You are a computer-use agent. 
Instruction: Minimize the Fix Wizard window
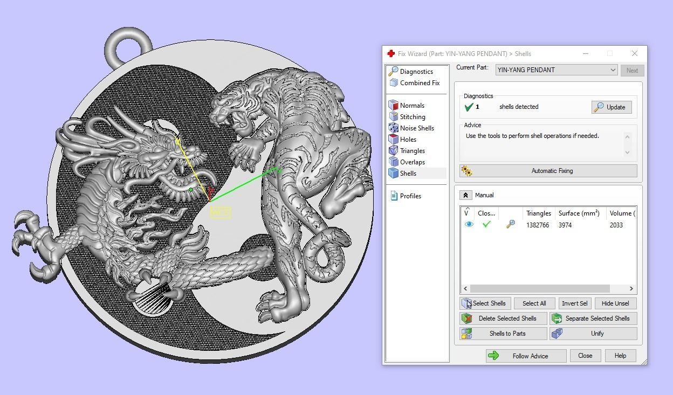[x=586, y=53]
